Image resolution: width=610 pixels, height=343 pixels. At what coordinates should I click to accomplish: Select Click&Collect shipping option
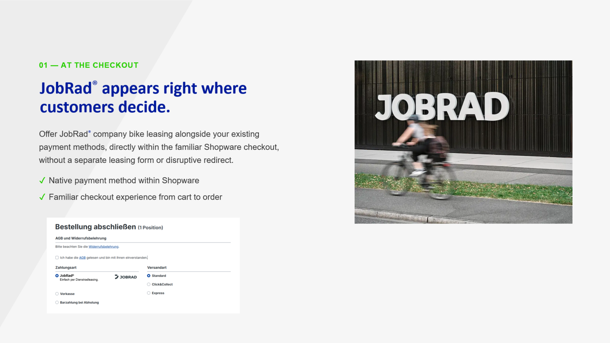(x=148, y=284)
